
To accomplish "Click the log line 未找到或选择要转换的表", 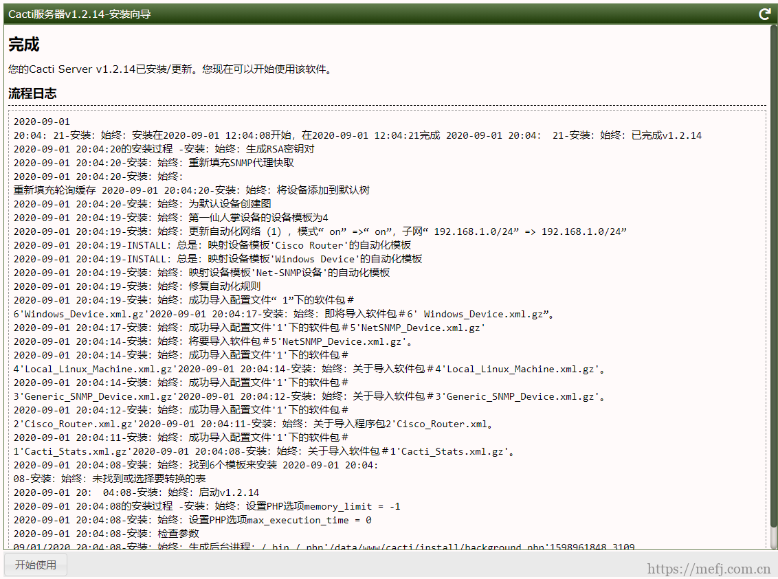I will click(x=110, y=478).
